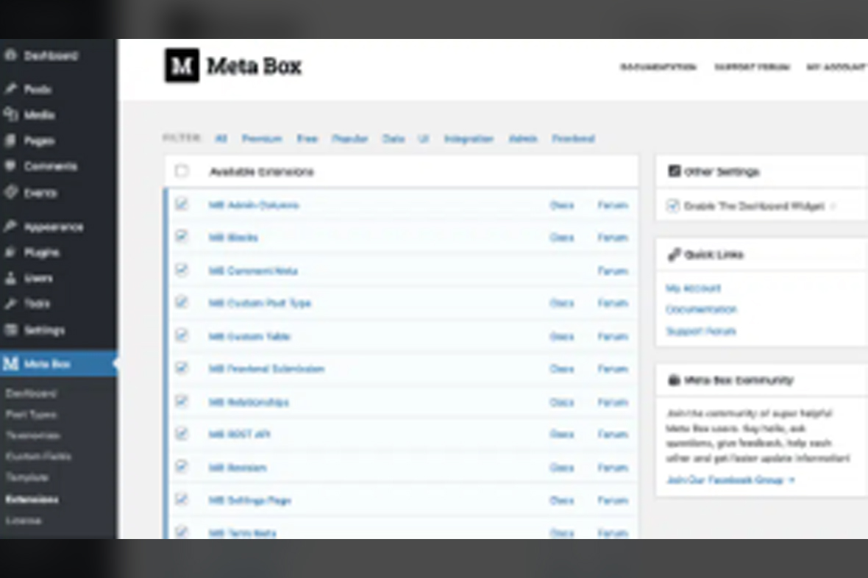Viewport: 868px width, 578px height.
Task: Open the MB Comment Meta Forum link
Action: 613,271
